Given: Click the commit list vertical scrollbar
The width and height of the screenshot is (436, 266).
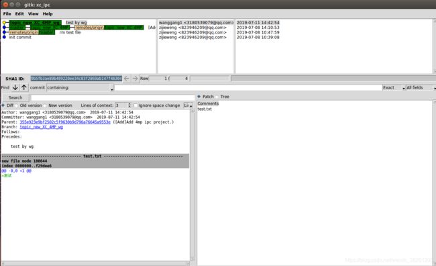Looking at the screenshot, I should pos(435,46).
